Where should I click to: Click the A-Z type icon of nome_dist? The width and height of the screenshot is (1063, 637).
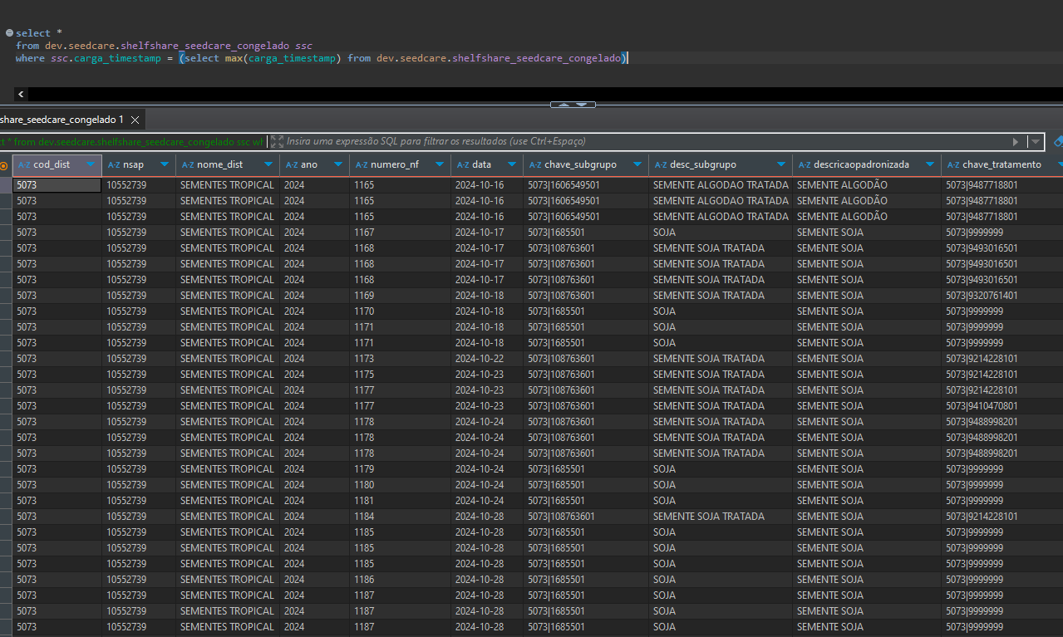188,165
